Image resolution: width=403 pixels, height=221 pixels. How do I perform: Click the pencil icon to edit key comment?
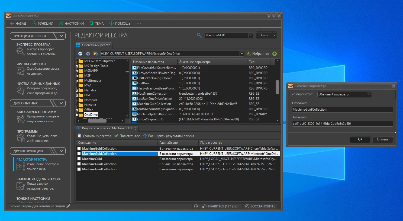68,206
